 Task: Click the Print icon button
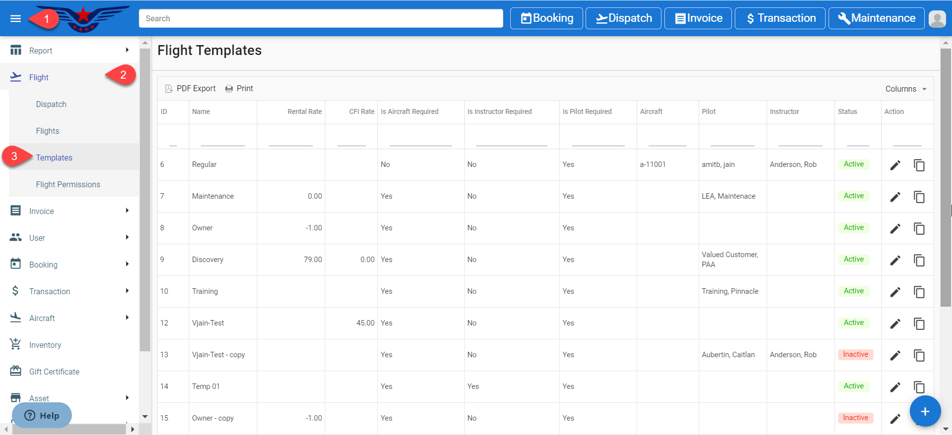tap(239, 89)
